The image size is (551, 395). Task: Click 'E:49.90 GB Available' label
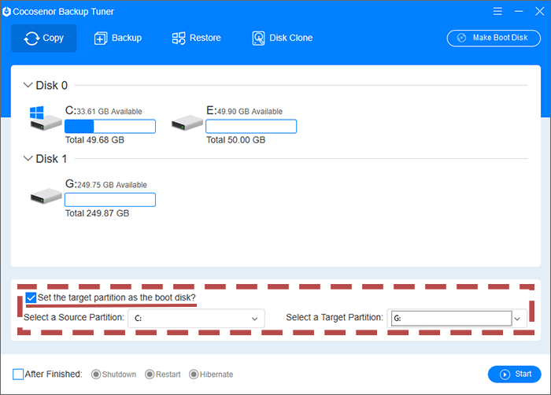(x=244, y=111)
